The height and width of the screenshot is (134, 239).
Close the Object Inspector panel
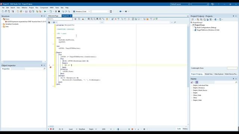click(44, 66)
